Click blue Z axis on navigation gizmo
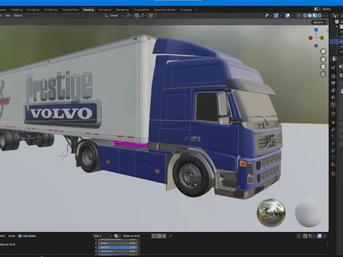343x257 pixels. (316, 30)
